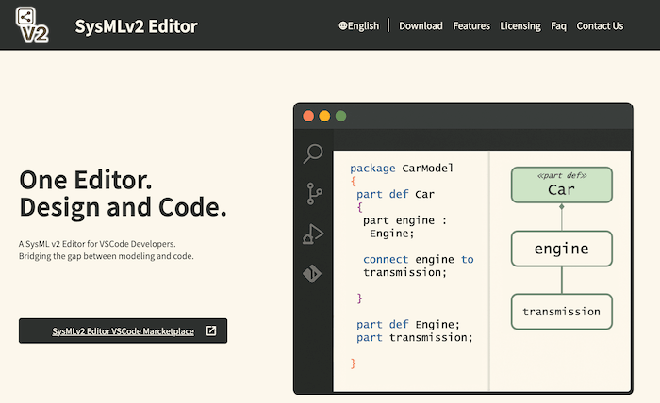The height and width of the screenshot is (403, 660).
Task: Click the yellow window dot in illustration
Action: pyautogui.click(x=324, y=116)
